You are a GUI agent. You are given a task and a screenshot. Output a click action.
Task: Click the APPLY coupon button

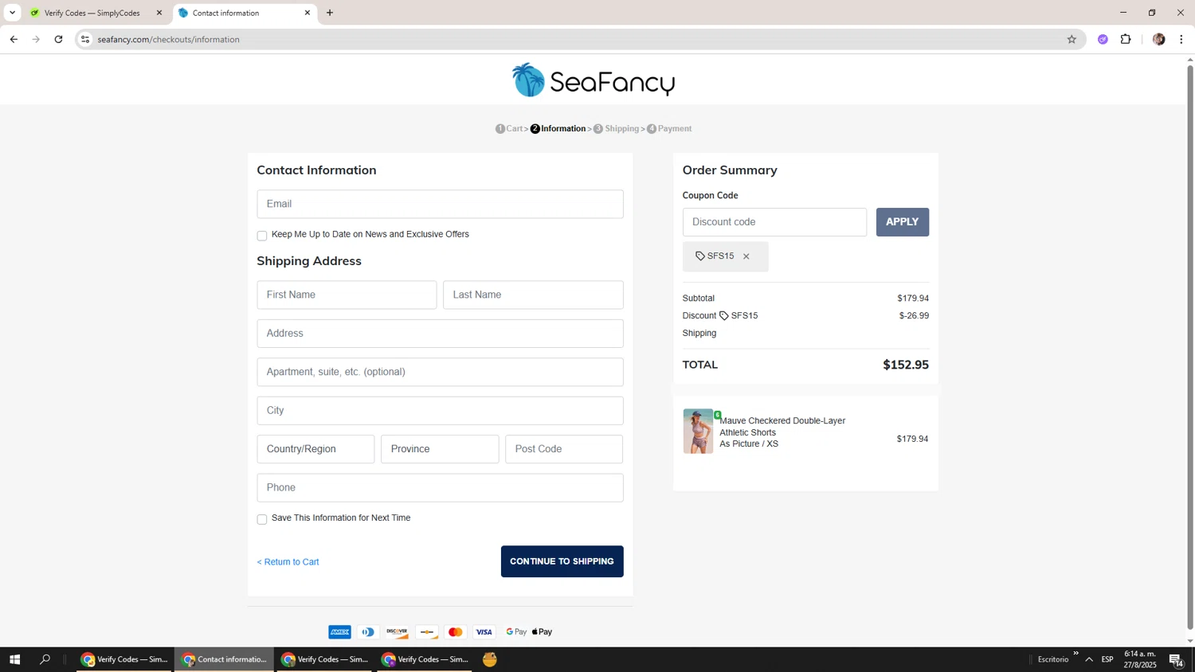click(x=902, y=222)
